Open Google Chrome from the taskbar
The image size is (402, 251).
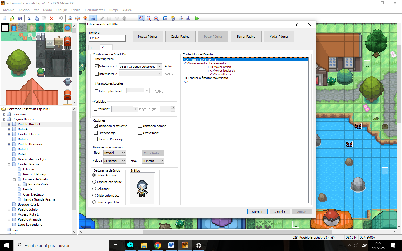[x=158, y=245]
